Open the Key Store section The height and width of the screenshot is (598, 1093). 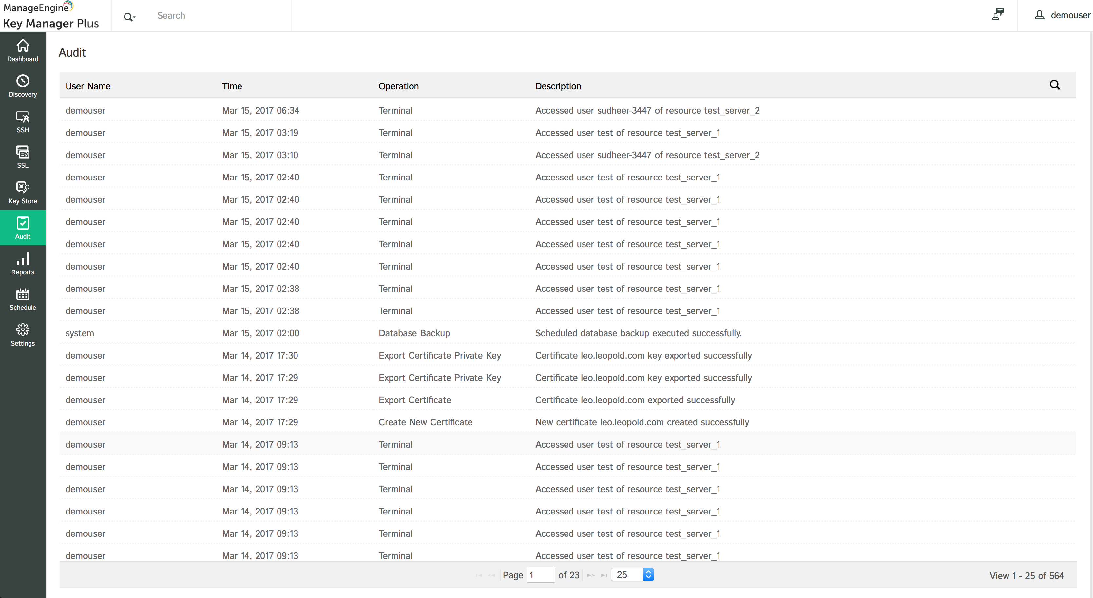pos(23,193)
